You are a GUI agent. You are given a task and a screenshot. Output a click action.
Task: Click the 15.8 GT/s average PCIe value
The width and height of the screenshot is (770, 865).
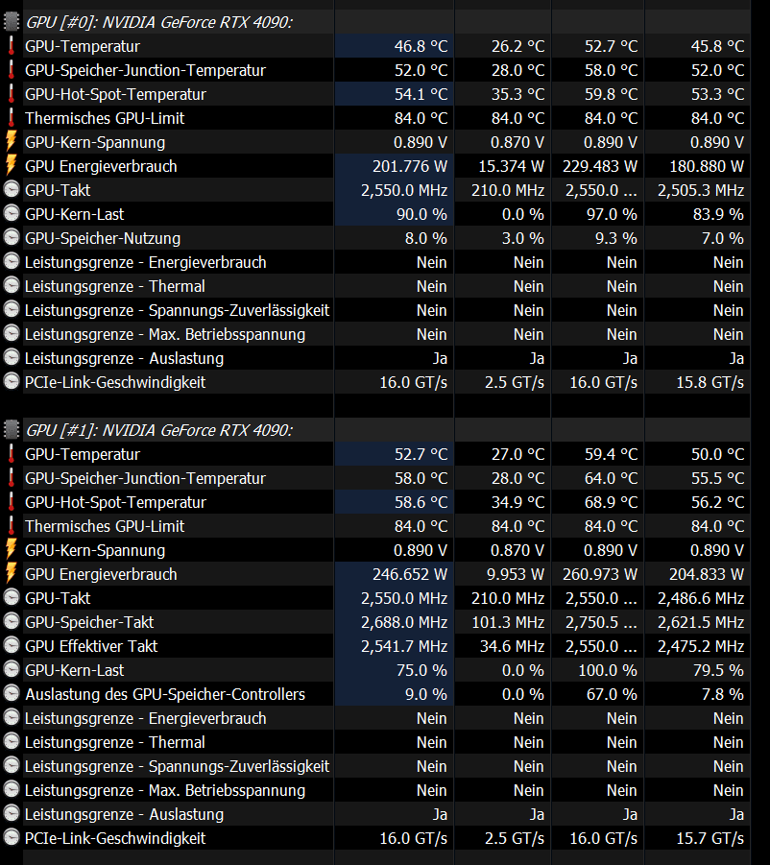pyautogui.click(x=710, y=382)
